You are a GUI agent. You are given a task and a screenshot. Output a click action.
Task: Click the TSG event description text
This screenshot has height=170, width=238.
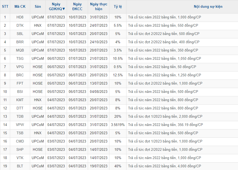164,59
